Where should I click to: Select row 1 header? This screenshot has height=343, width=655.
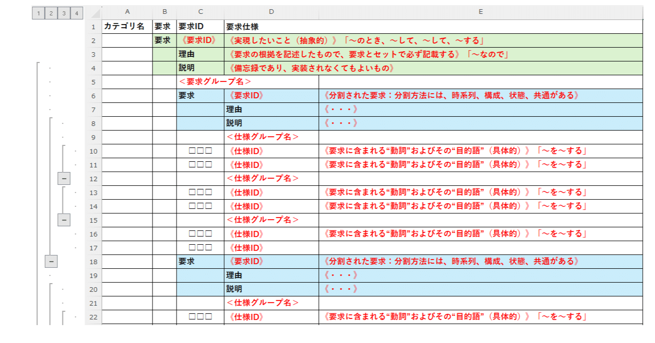[x=93, y=27]
